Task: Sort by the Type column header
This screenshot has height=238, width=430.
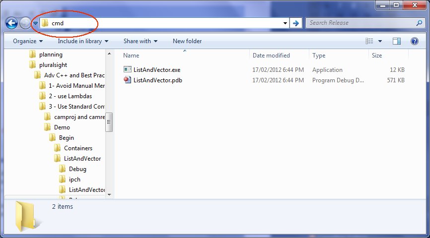Action: (319, 56)
